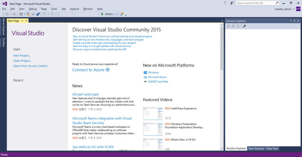302x157 pixels.
Task: Click the Solution Explorer Home icon
Action: (238, 26)
